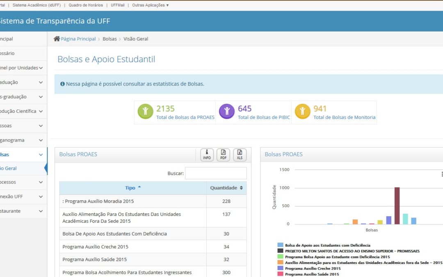Click the Buscar search field
The width and height of the screenshot is (443, 277).
click(x=216, y=173)
